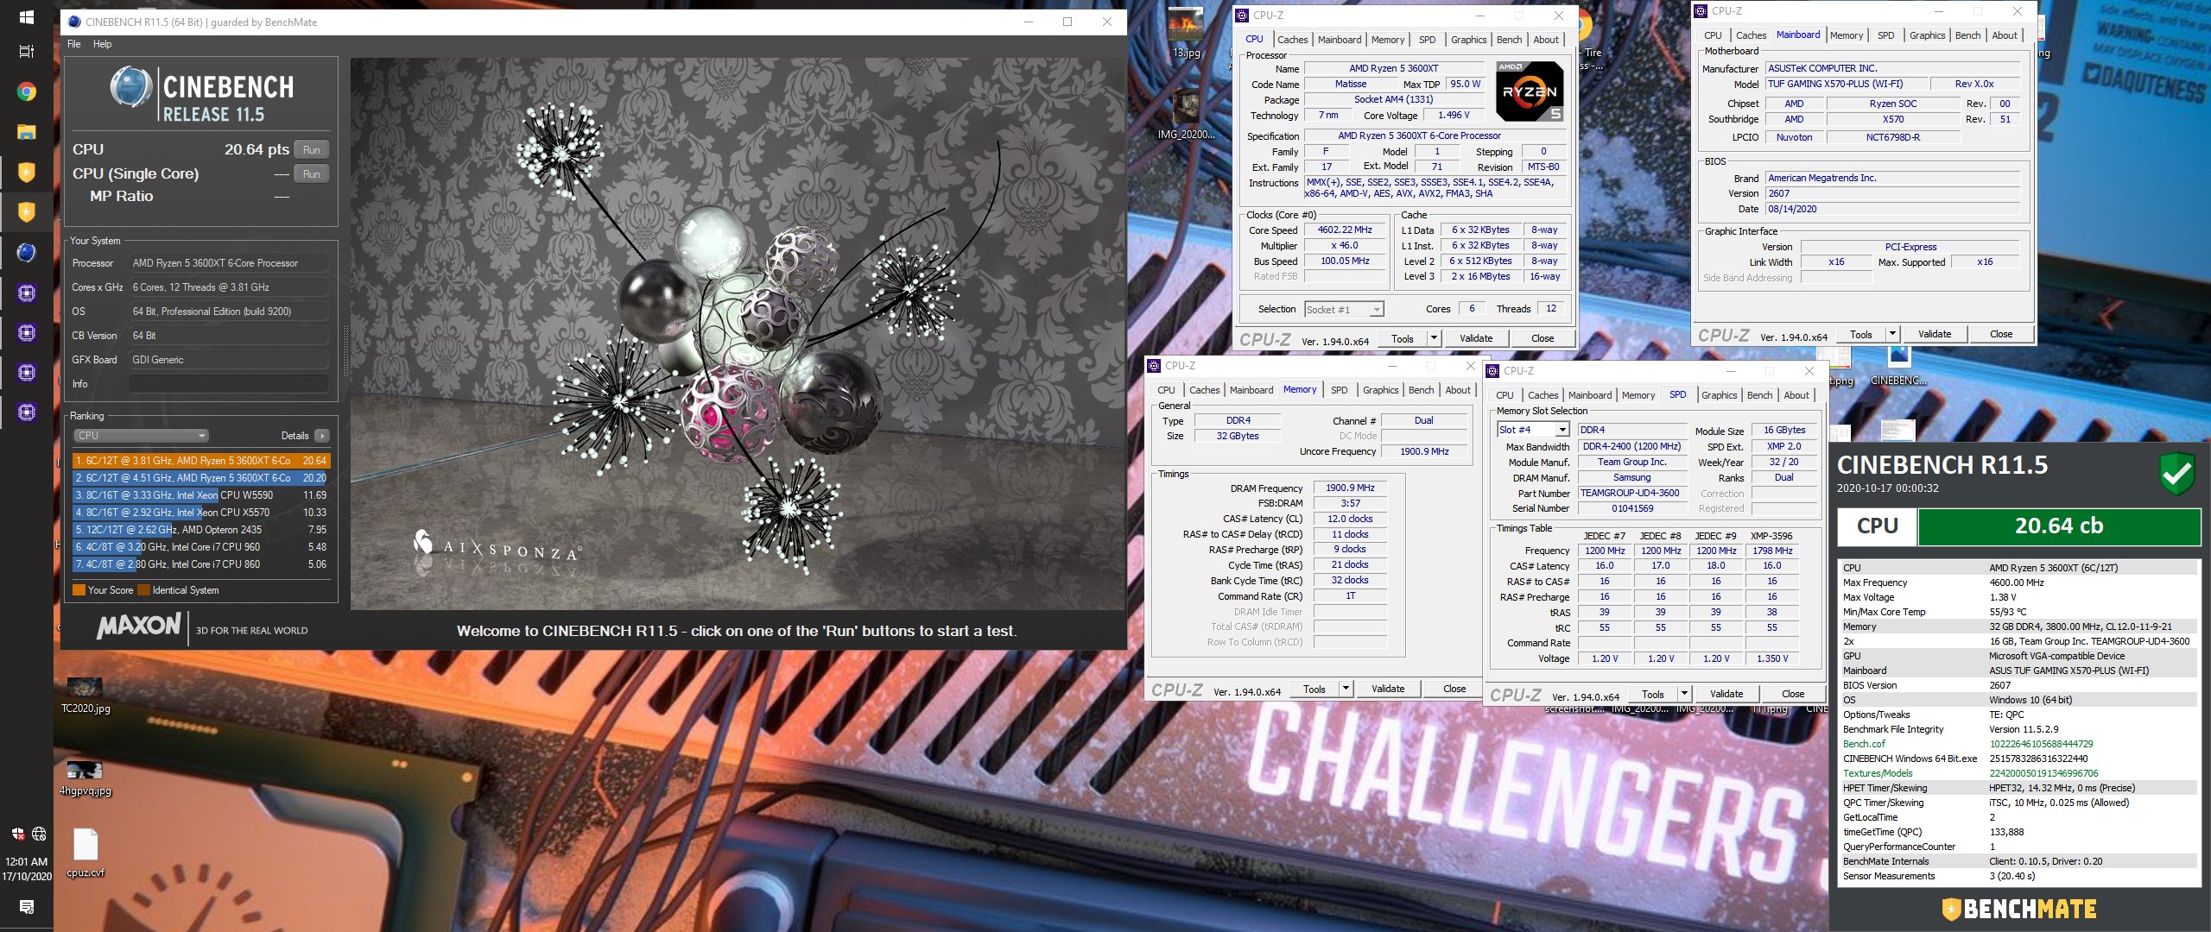Click the title icon of CPU-Z Memory window
2211x932 pixels.
pyautogui.click(x=1154, y=365)
